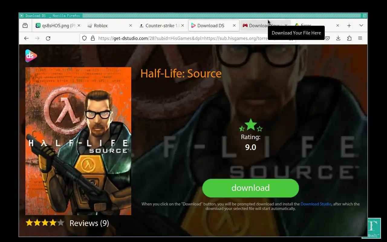Screen dimensions: 387x242
Task: Open the Downloads panel
Action: tap(338, 38)
